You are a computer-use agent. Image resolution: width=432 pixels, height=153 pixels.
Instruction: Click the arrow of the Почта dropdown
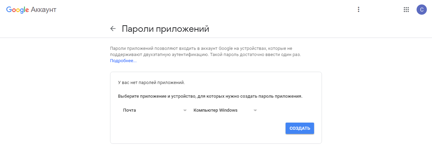click(185, 110)
